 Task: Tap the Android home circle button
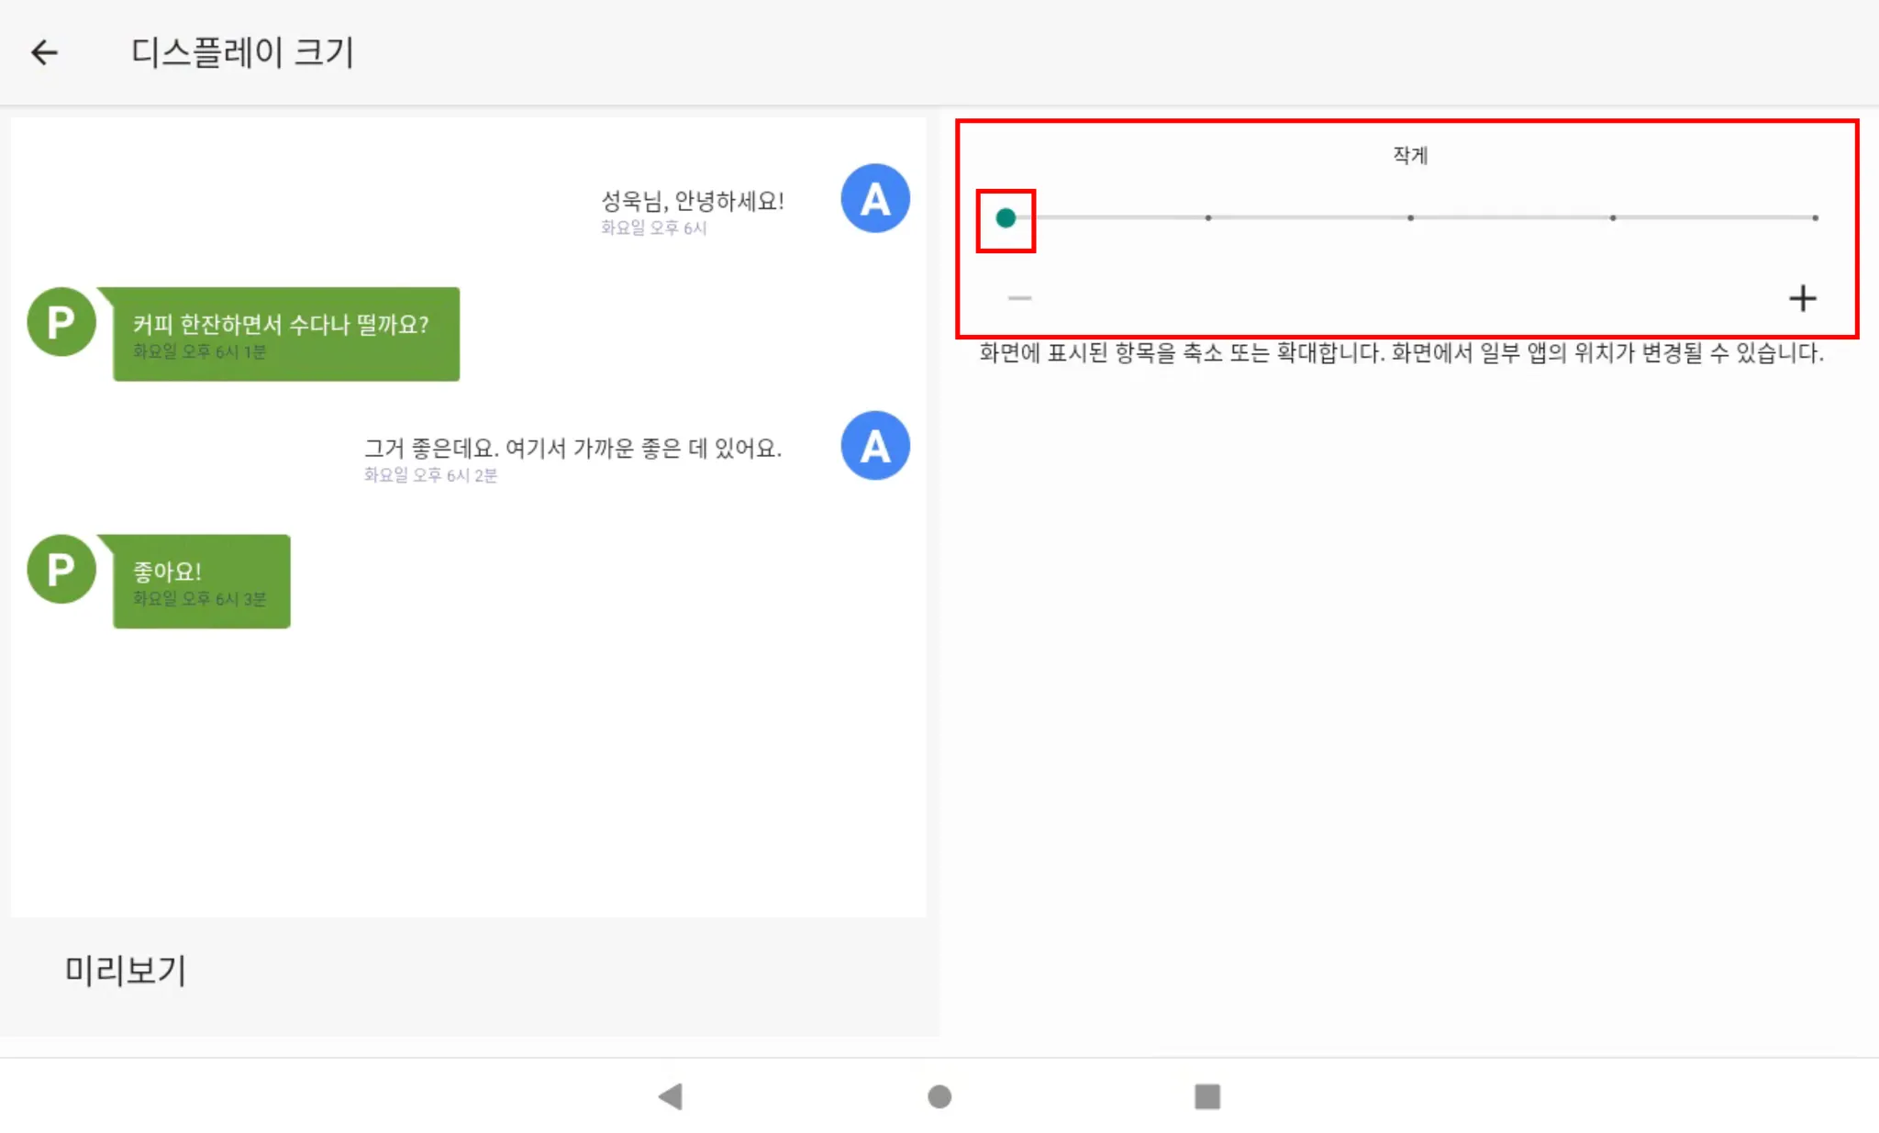click(x=939, y=1096)
